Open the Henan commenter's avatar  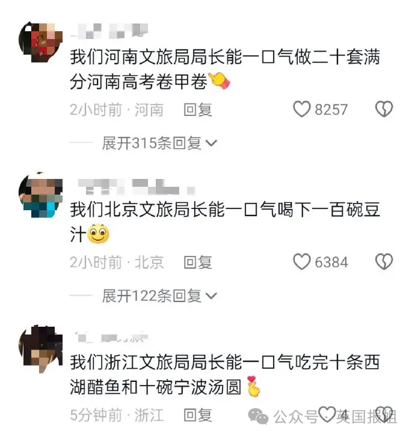click(x=41, y=42)
